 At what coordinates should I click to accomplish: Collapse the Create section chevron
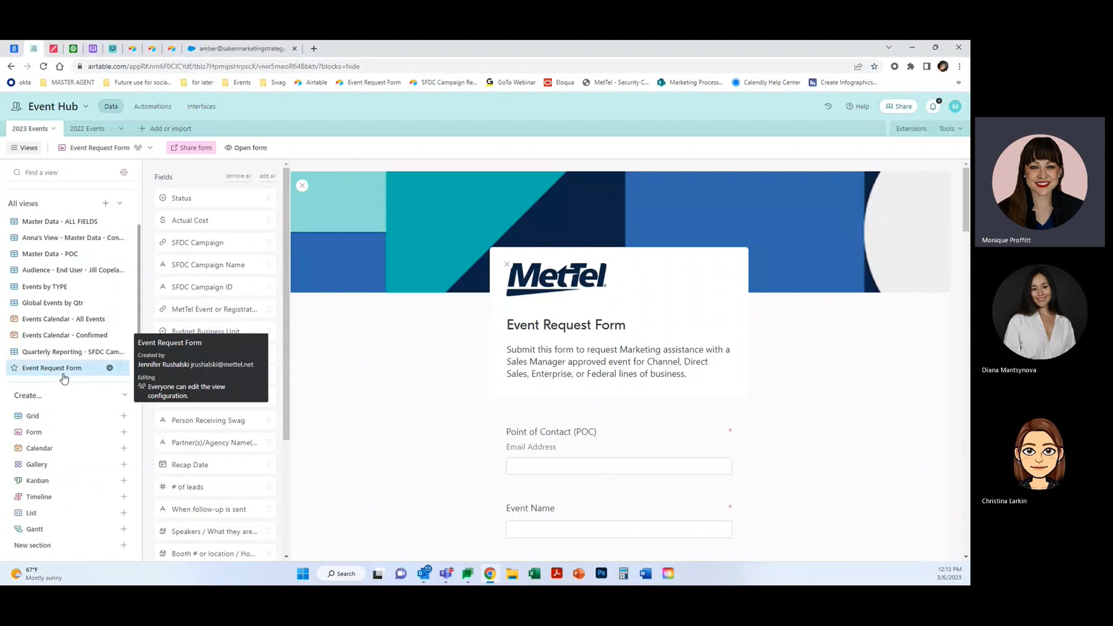pyautogui.click(x=124, y=395)
